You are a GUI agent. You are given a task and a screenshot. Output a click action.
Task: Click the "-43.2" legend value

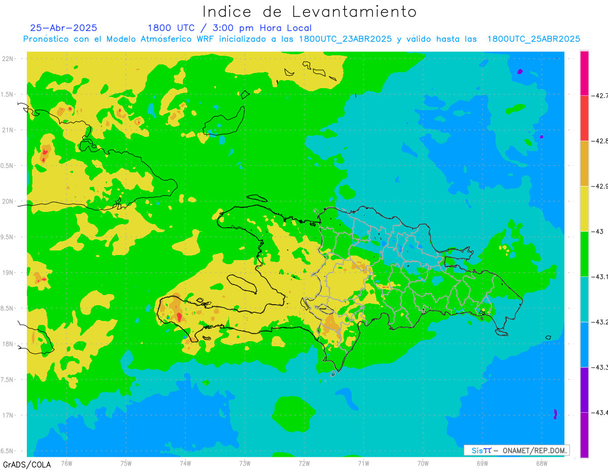click(x=599, y=322)
